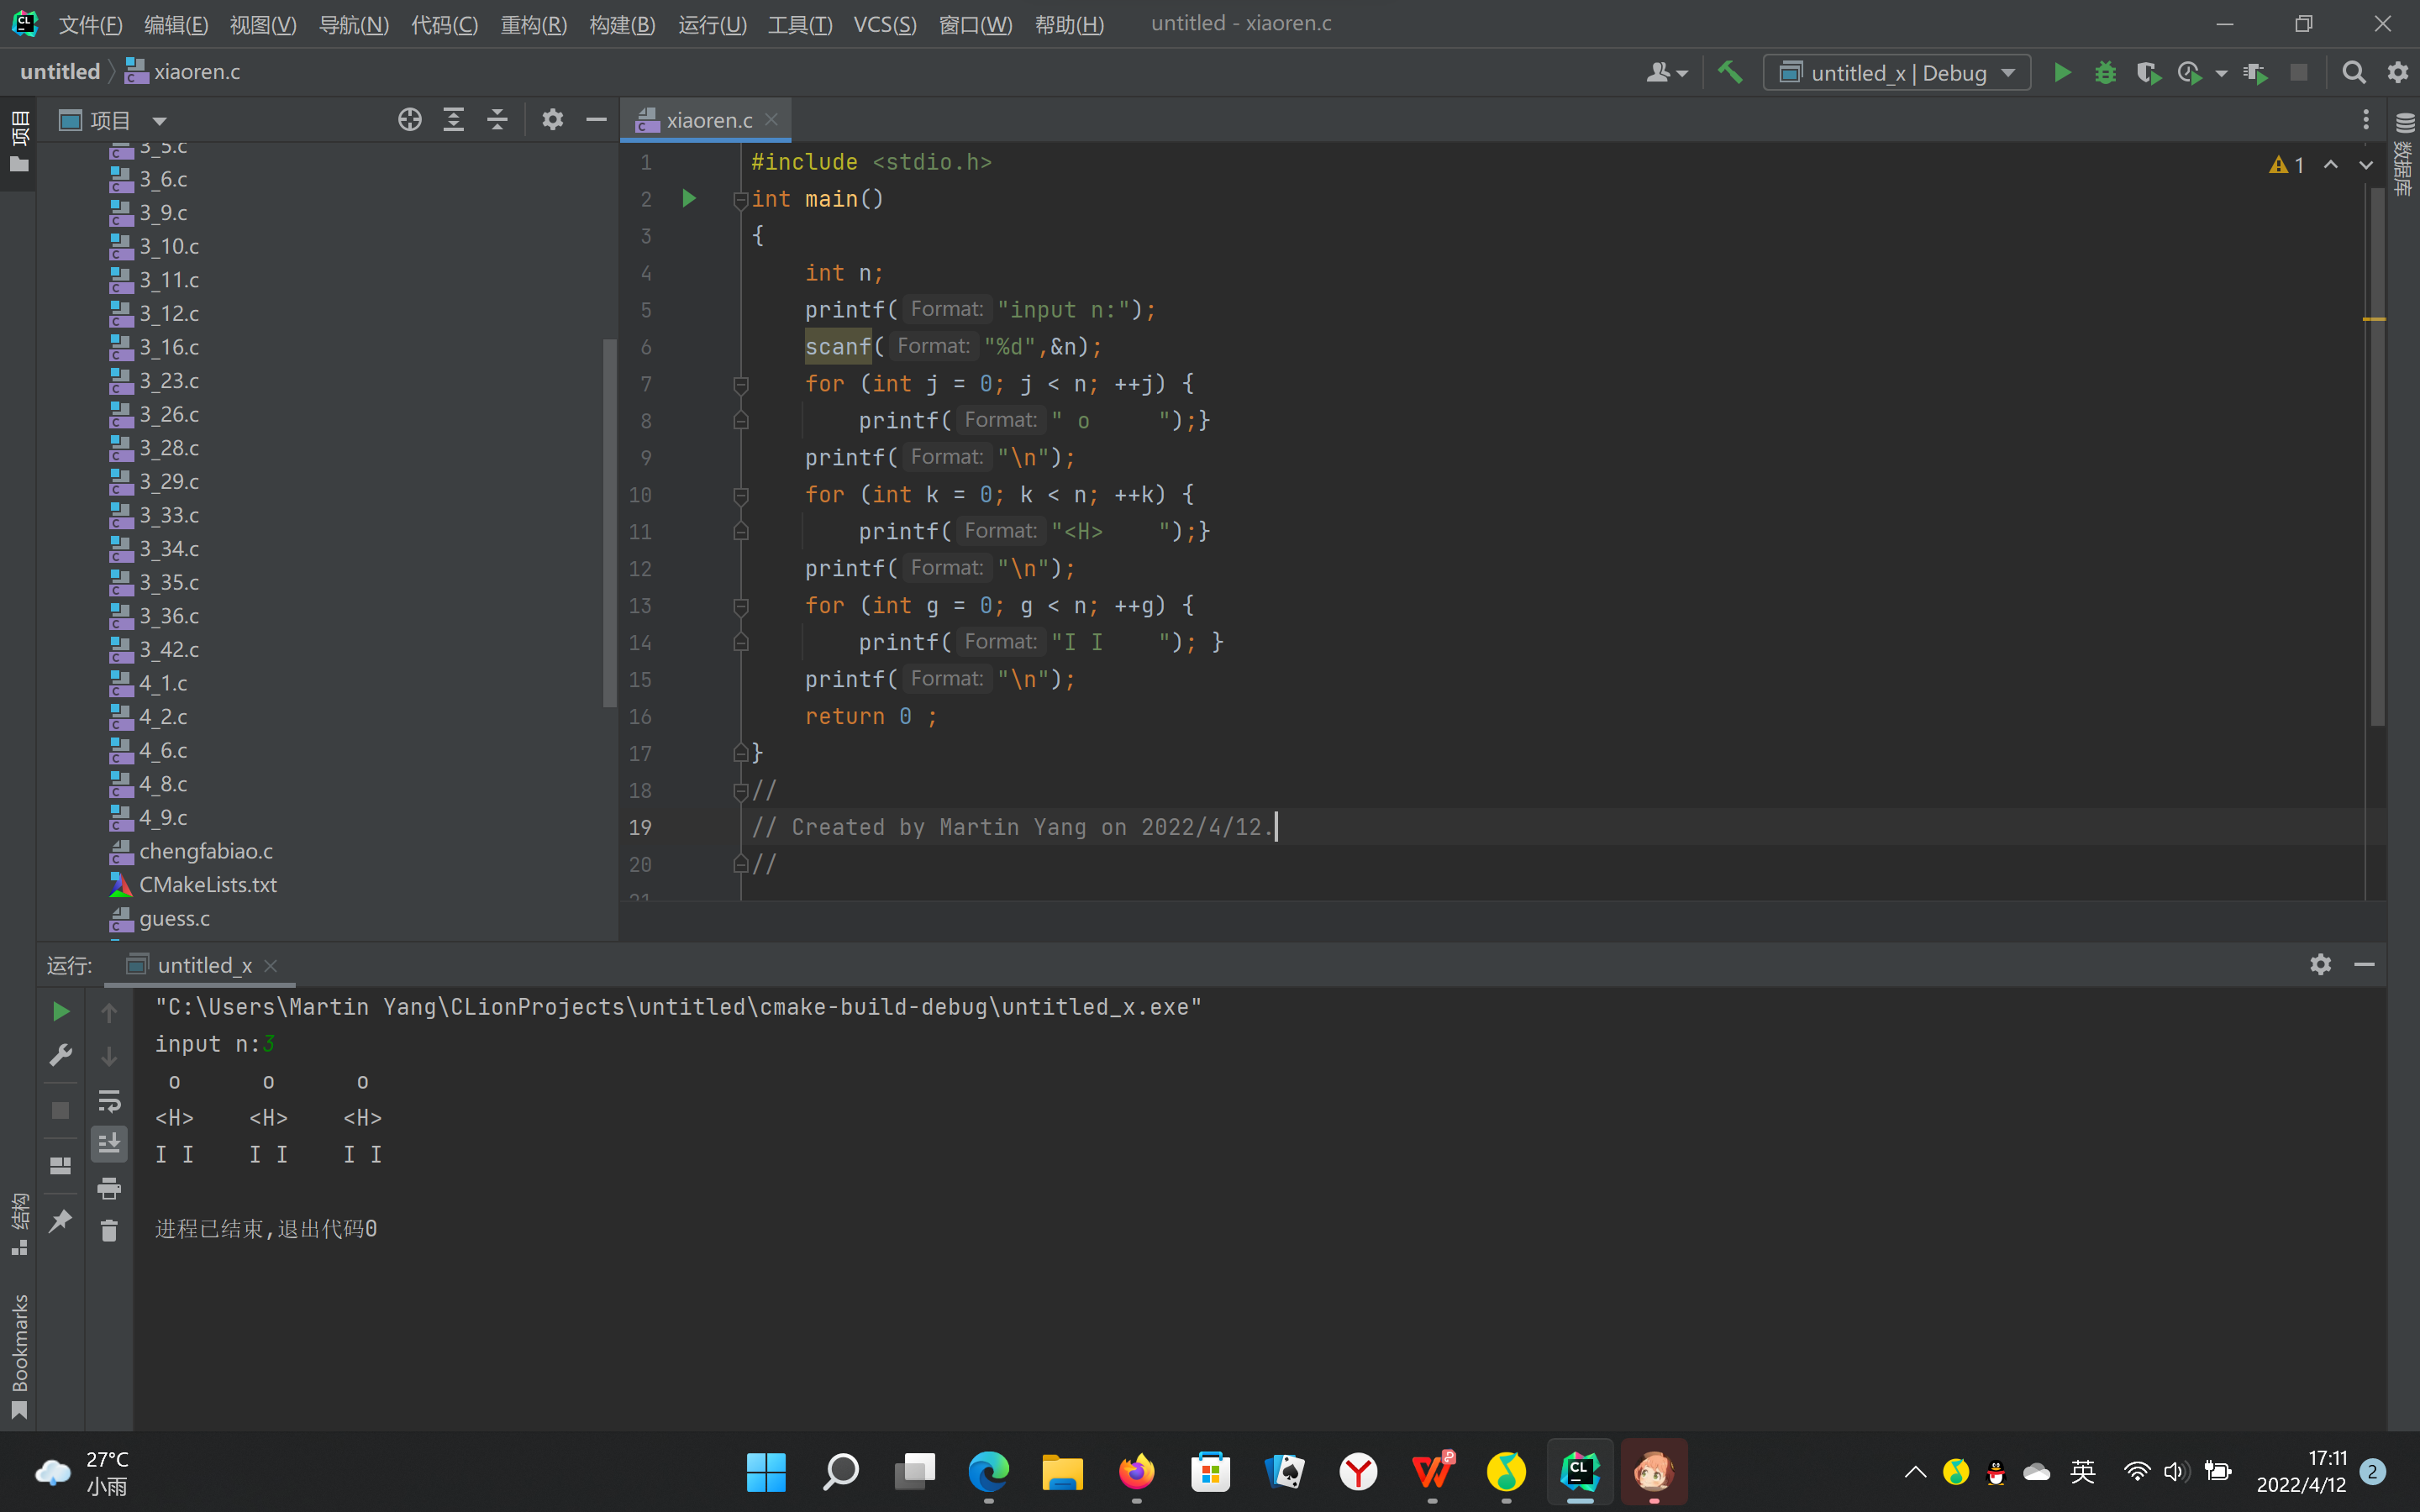Rerun program from run panel toolbar

(60, 1012)
